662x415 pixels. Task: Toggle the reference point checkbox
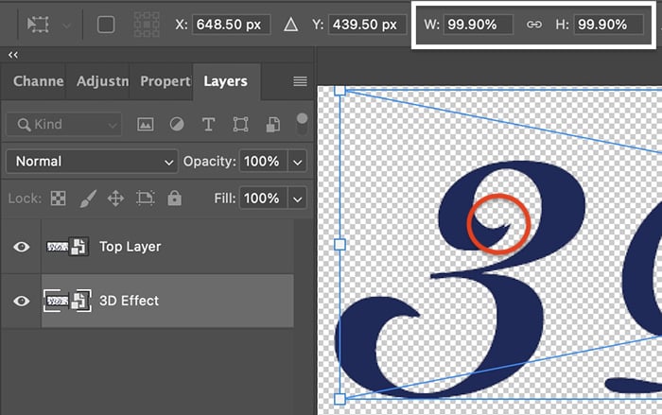(106, 25)
